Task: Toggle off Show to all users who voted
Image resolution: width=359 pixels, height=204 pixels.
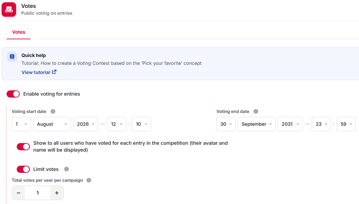Action: 23,147
